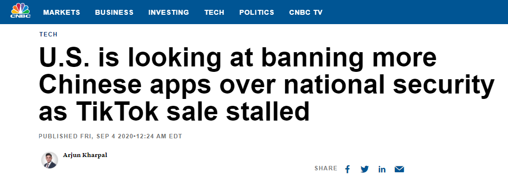Click the headline's first line about banning
Viewport: 508px width, 190px height.
pyautogui.click(x=238, y=58)
